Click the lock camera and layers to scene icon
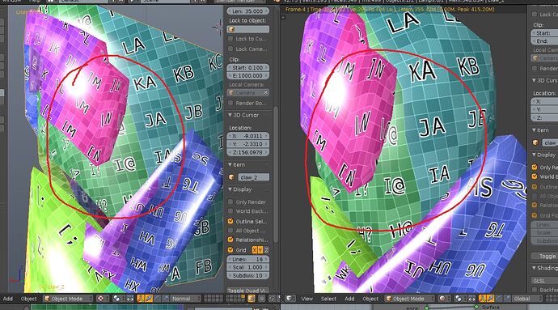The width and height of the screenshot is (558, 310). coord(252,299)
